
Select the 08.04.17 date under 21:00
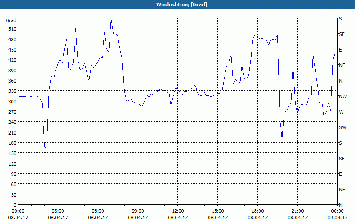(297, 218)
